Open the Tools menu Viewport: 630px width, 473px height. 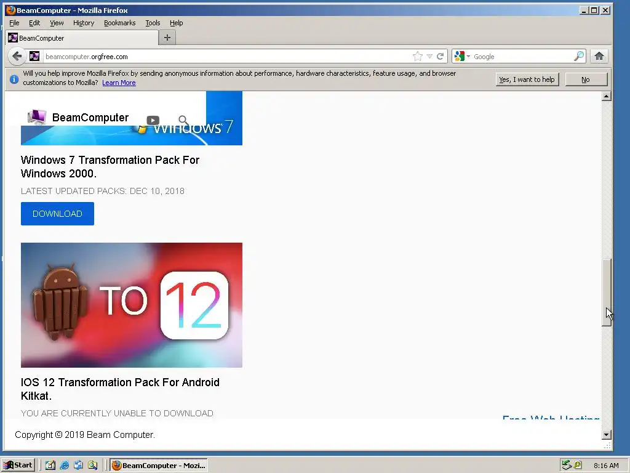point(153,23)
